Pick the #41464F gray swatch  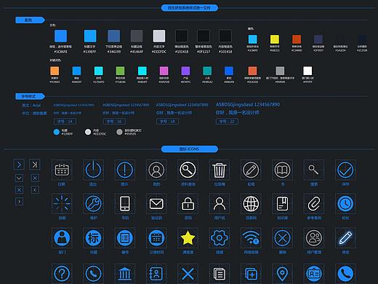(137, 36)
